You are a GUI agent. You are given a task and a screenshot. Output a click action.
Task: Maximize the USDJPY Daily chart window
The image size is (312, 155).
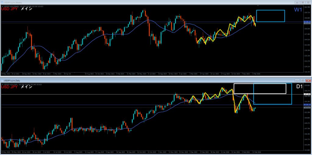tap(303, 80)
